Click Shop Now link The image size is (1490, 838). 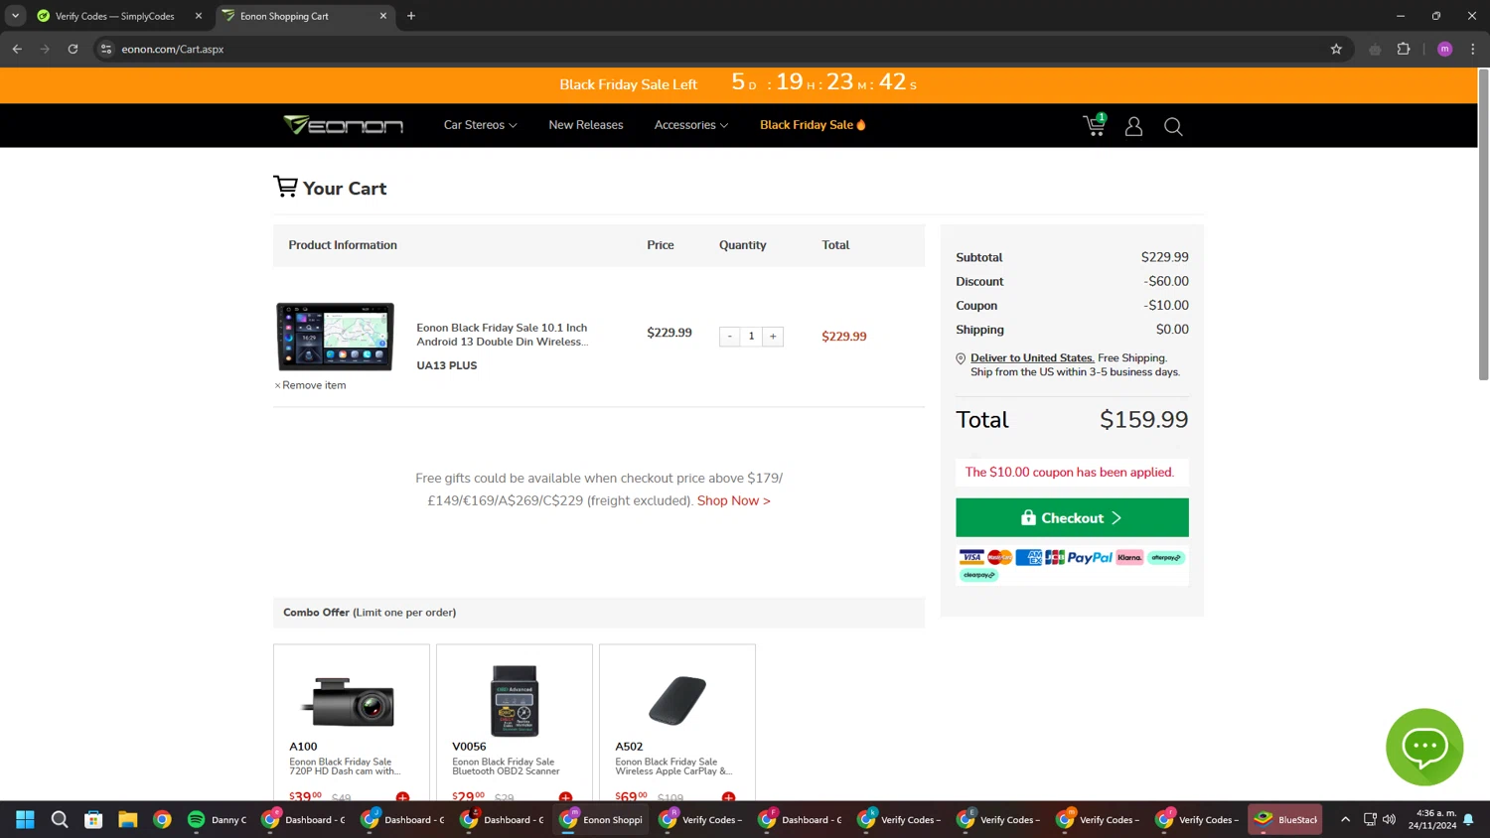pyautogui.click(x=734, y=500)
